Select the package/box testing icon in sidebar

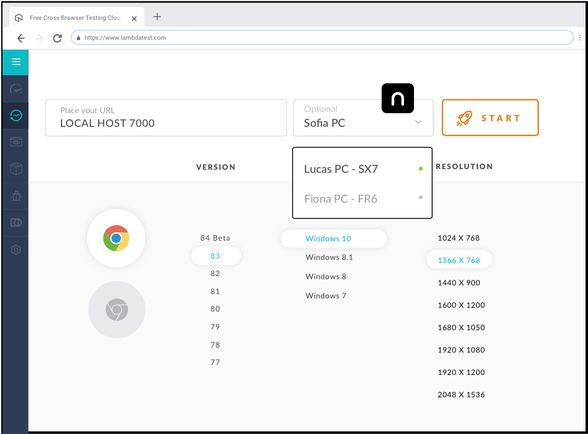click(x=15, y=168)
